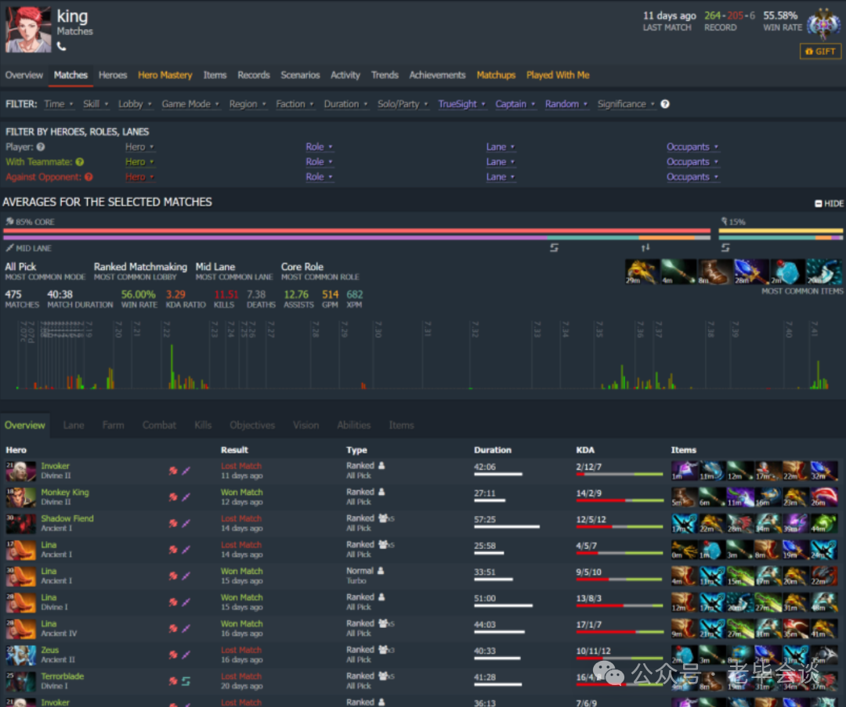
Task: Click the most common item icon marked 29m
Action: point(642,272)
